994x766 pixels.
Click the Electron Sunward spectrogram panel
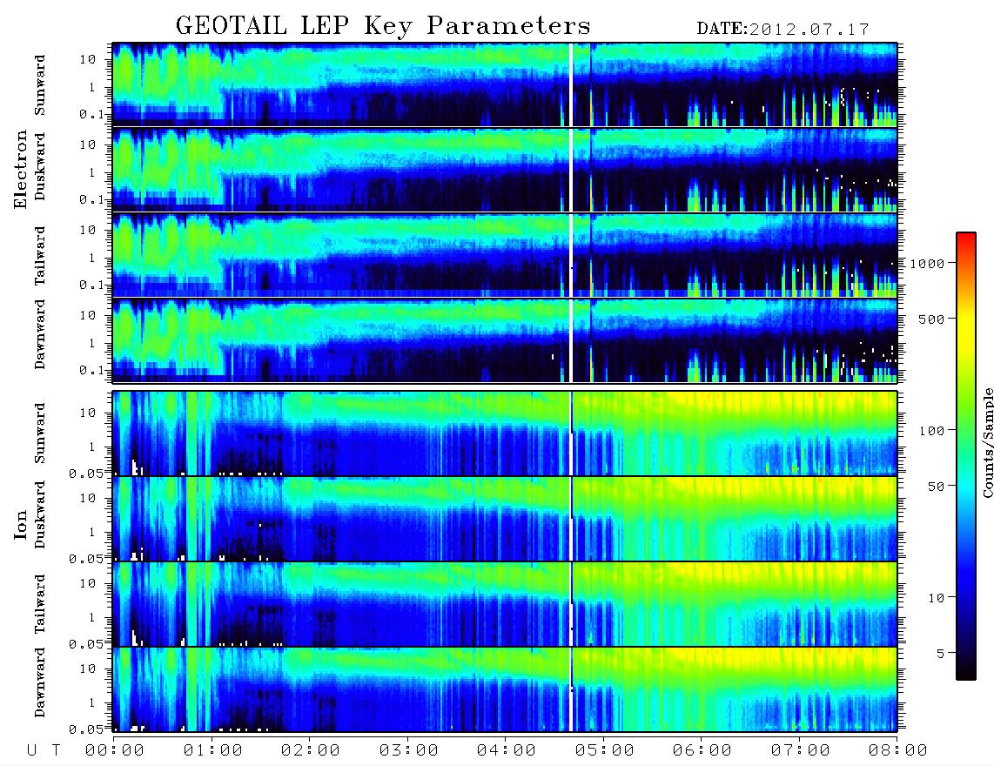click(505, 84)
